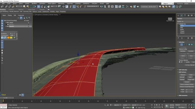Open the Edit menu
195x109 pixels.
[x=3, y=4]
